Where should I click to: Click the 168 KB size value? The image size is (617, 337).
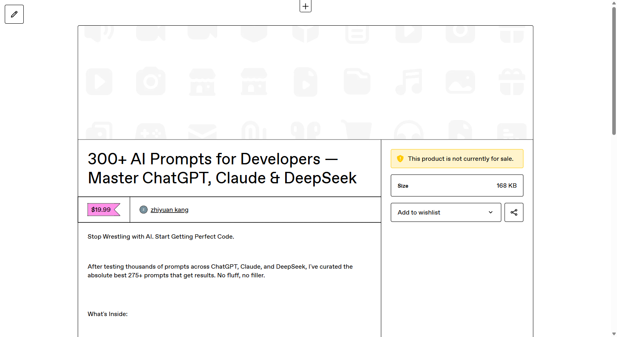tap(507, 186)
